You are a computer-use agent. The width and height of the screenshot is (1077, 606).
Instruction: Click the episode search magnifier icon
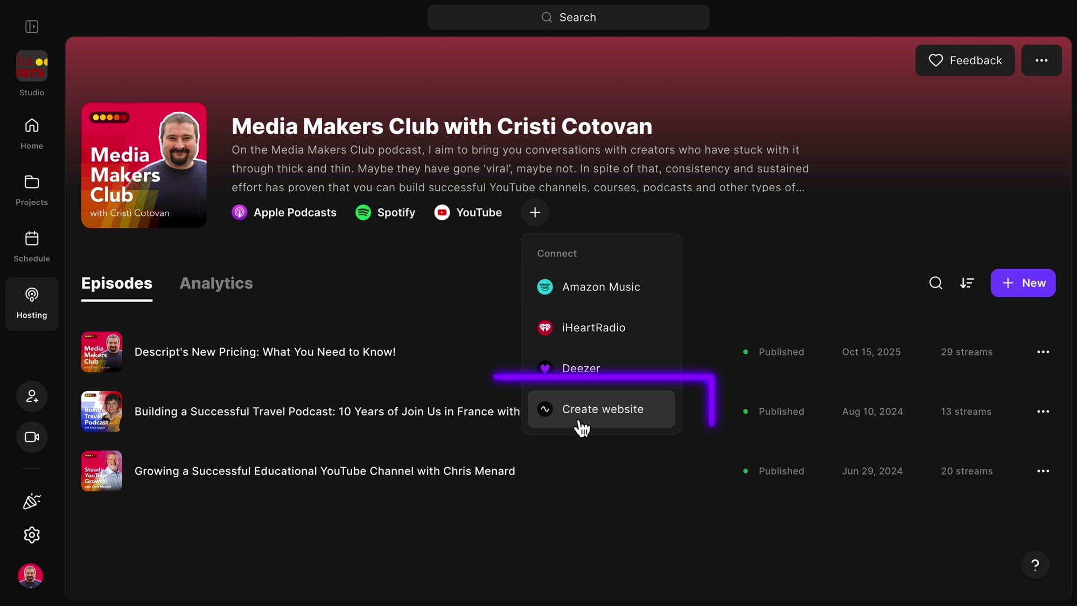tap(935, 283)
